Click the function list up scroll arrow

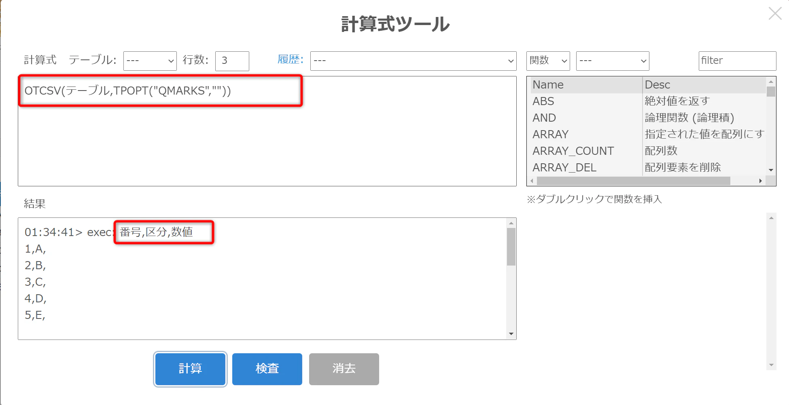click(x=771, y=81)
